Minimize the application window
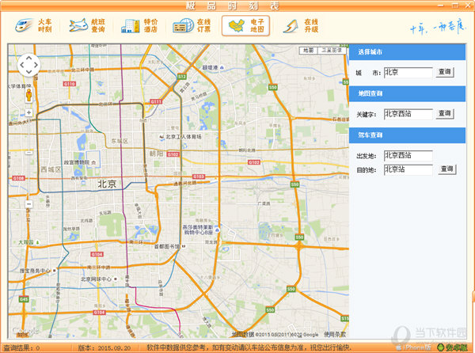Screen dimensions: 475x353 coord(440,6)
